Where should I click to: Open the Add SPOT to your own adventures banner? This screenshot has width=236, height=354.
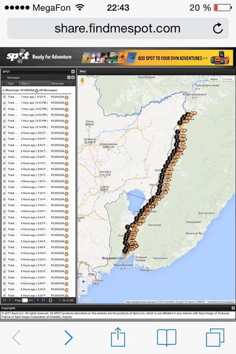(x=157, y=58)
